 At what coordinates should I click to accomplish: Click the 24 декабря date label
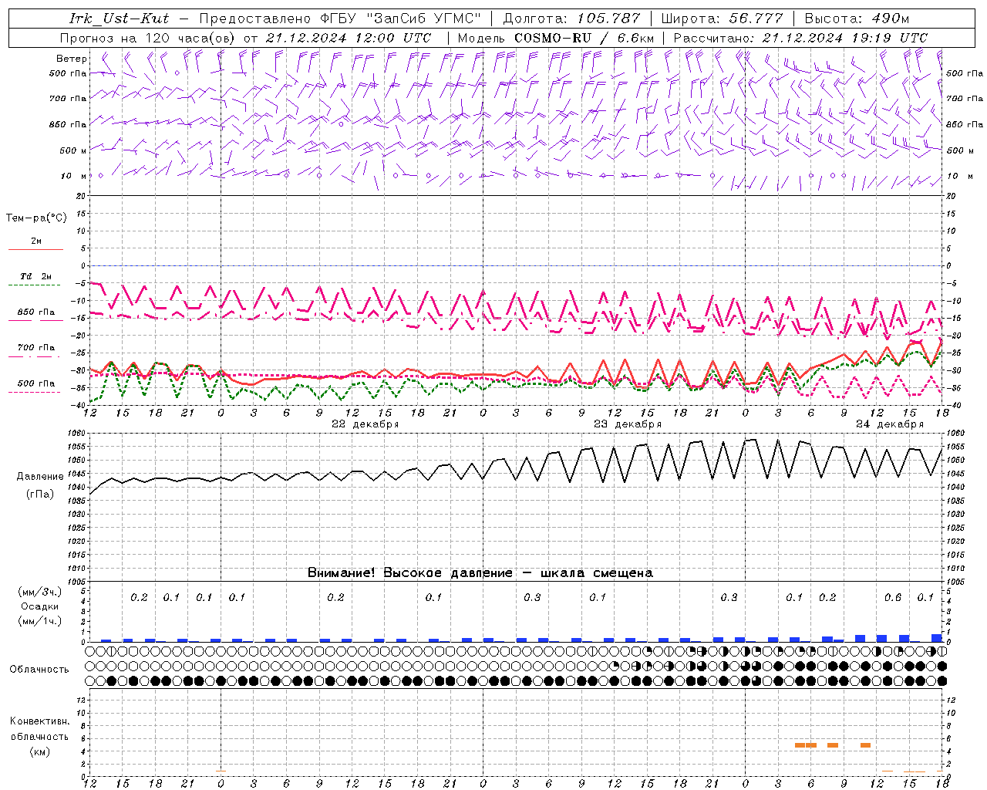[x=890, y=424]
